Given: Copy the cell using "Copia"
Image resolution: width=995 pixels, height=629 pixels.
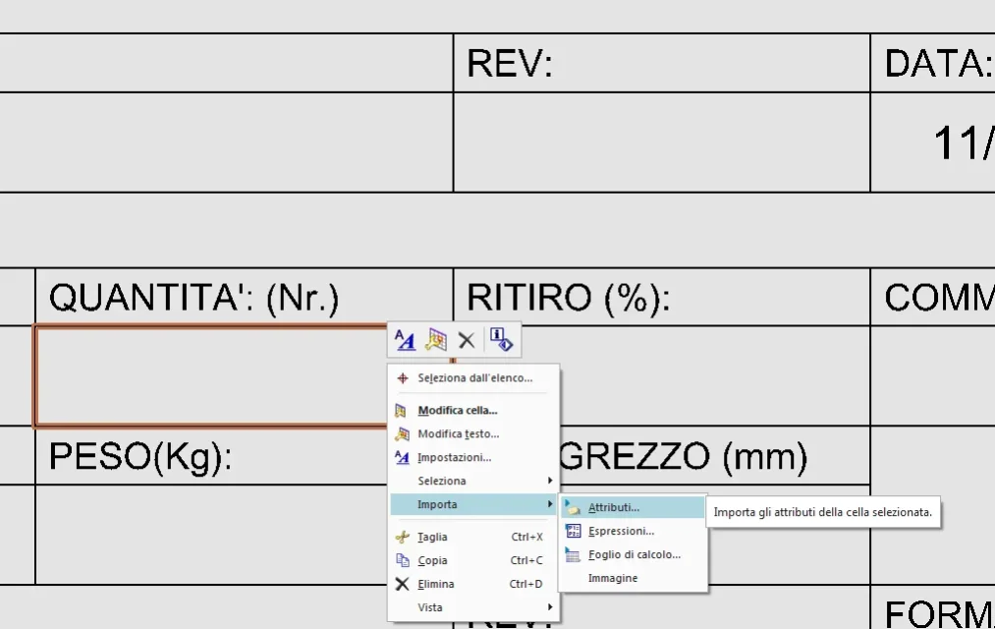Looking at the screenshot, I should pos(473,560).
